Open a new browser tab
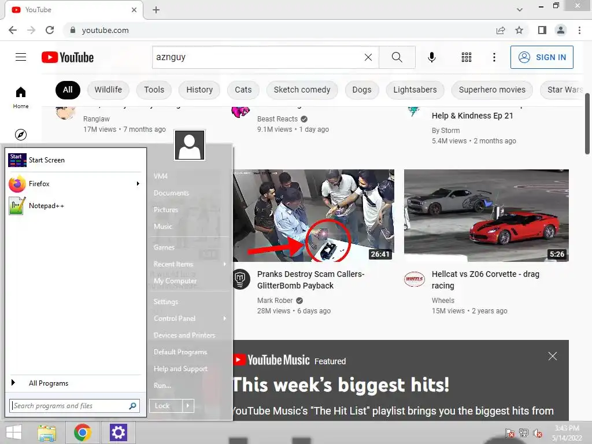This screenshot has height=444, width=592. [156, 10]
